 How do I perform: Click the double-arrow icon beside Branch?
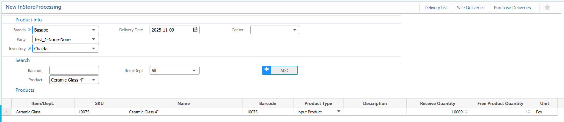(29, 30)
